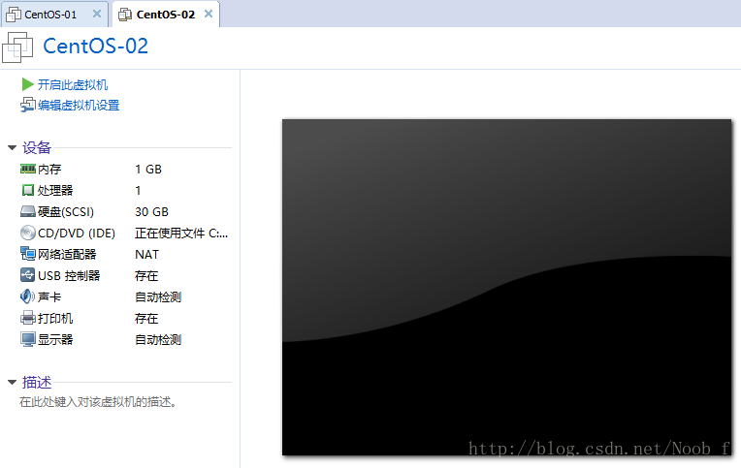Click the green play icon to power on VM
Image resolution: width=741 pixels, height=468 pixels.
(x=27, y=84)
